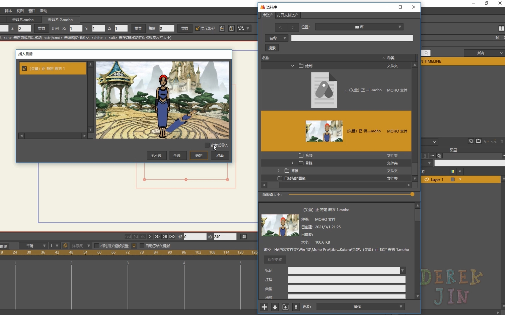Click the duplicate layer icon in layers panel
The image size is (505, 315).
tap(439, 156)
